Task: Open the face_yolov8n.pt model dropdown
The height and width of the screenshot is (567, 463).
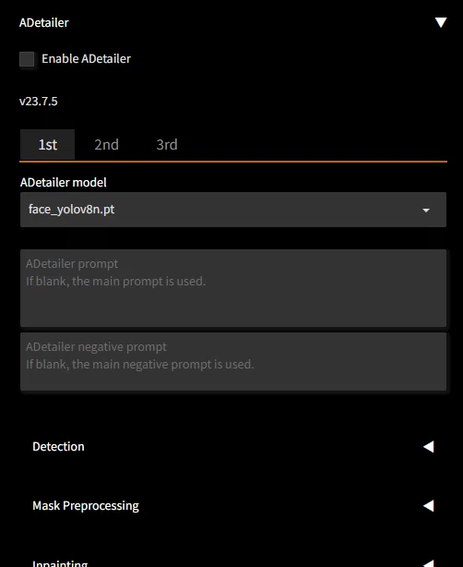Action: click(x=233, y=210)
